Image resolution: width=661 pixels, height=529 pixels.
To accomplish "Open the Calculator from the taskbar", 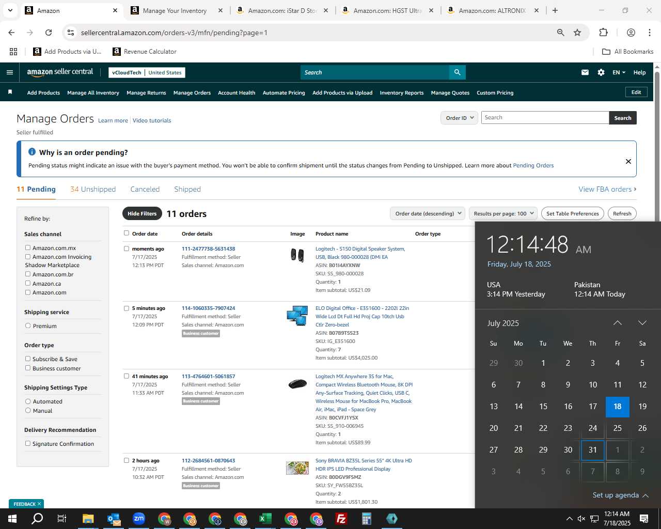I will point(367,519).
